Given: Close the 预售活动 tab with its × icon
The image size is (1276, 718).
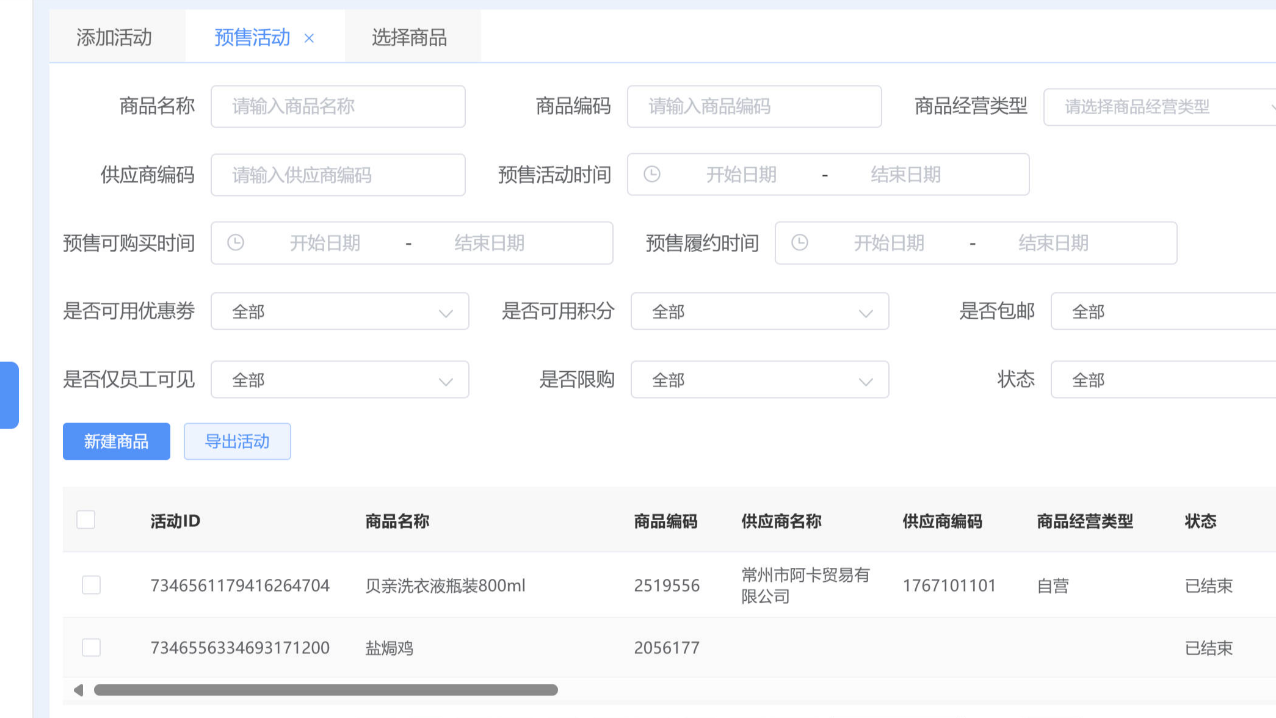Looking at the screenshot, I should tap(309, 38).
